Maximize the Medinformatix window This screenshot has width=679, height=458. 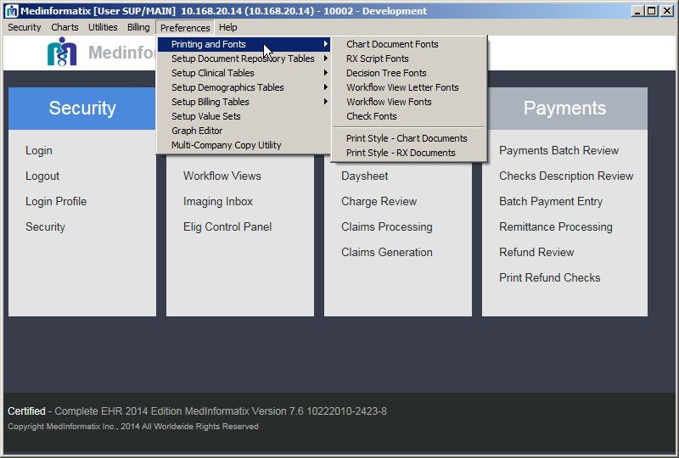[651, 11]
